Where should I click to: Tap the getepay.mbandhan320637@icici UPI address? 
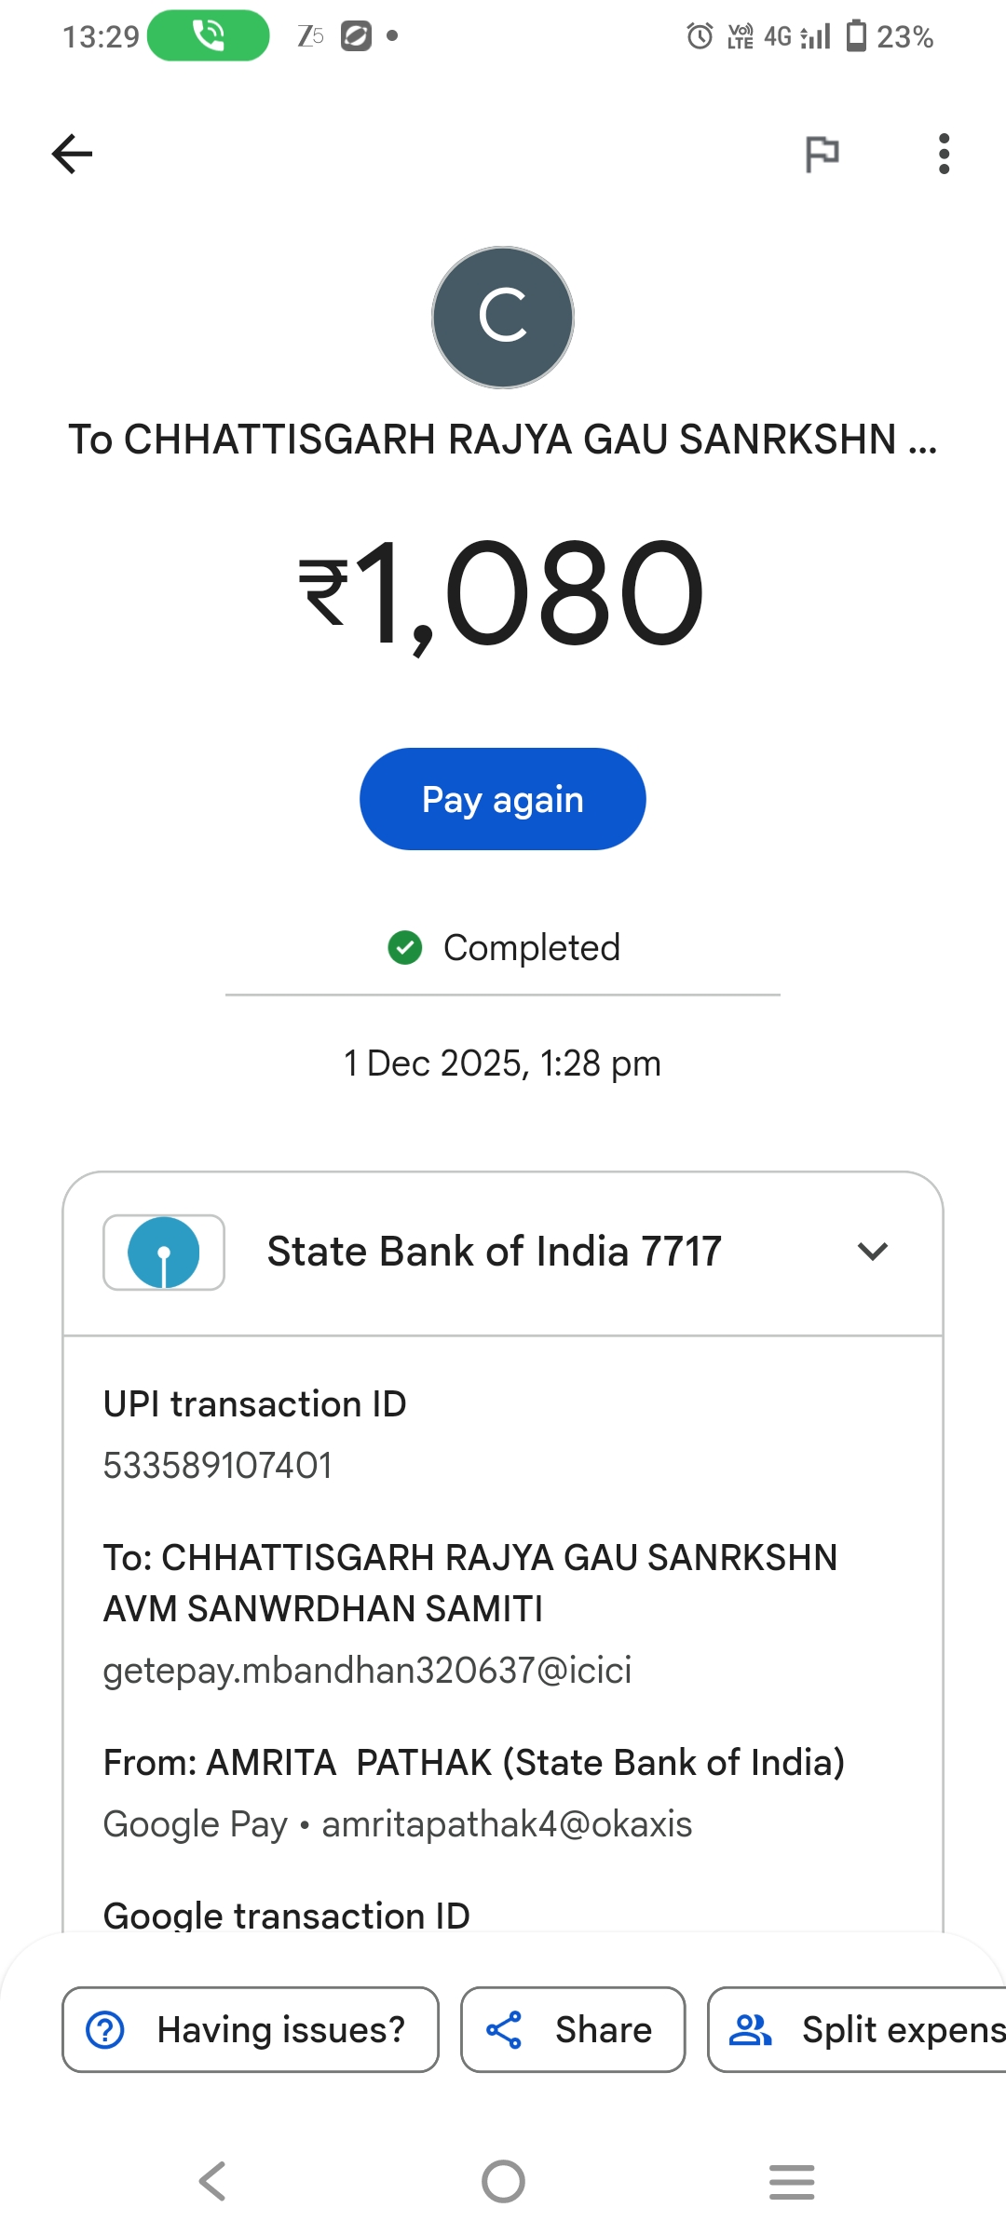pos(367,1671)
